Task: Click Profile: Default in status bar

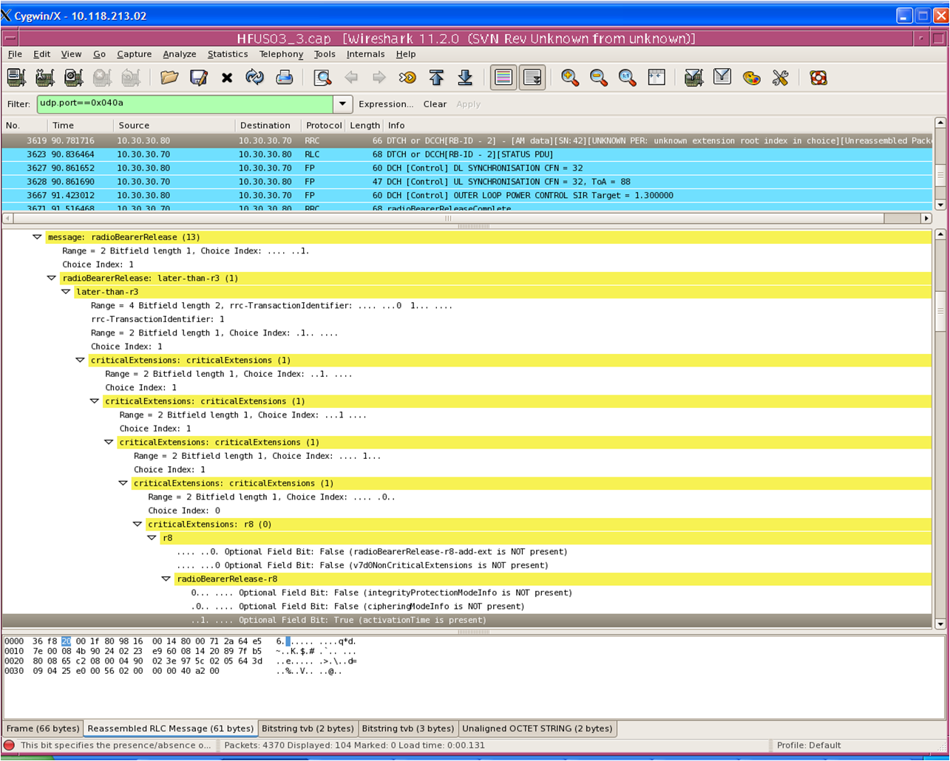Action: point(809,745)
